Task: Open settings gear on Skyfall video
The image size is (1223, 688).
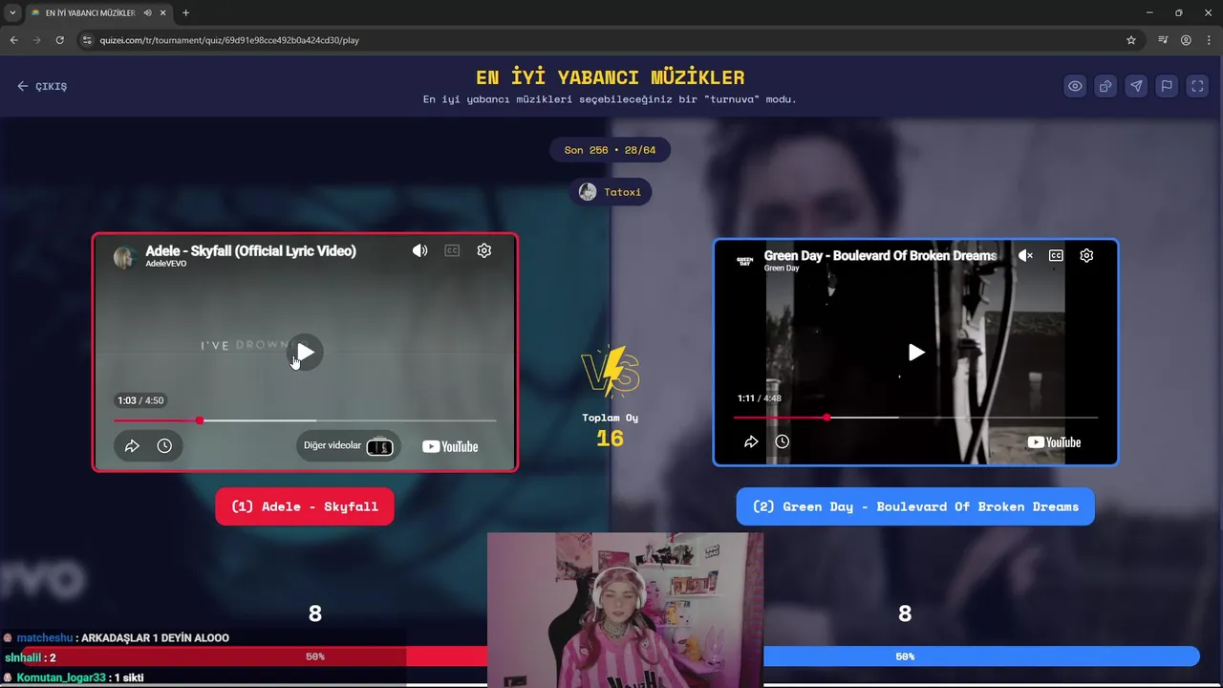Action: [484, 250]
